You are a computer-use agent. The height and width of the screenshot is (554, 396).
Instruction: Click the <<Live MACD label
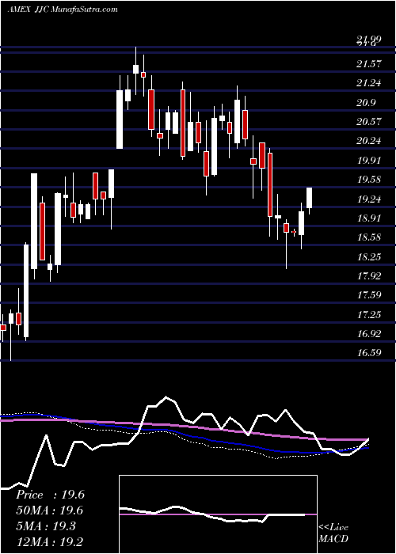(x=333, y=533)
